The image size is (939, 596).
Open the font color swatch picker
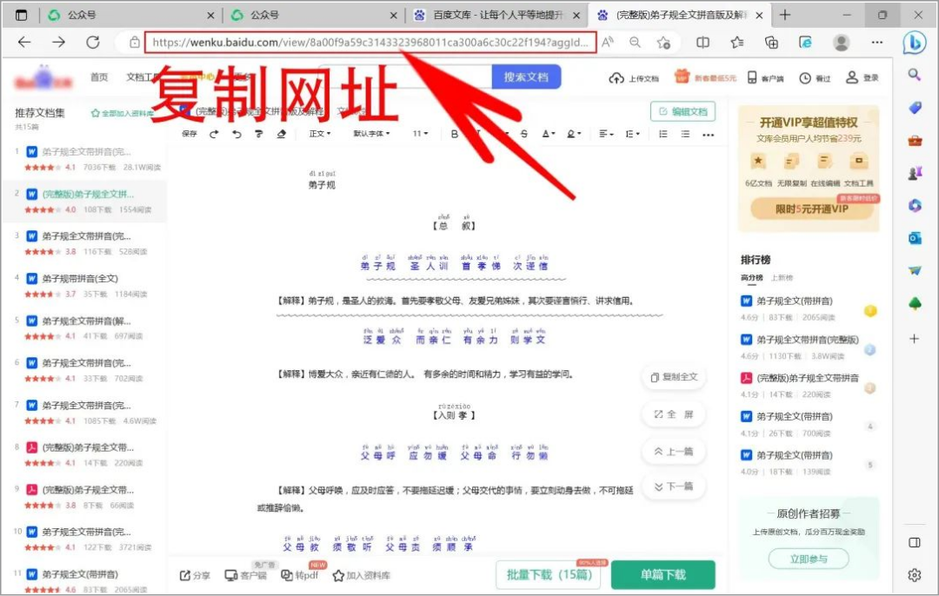(546, 133)
